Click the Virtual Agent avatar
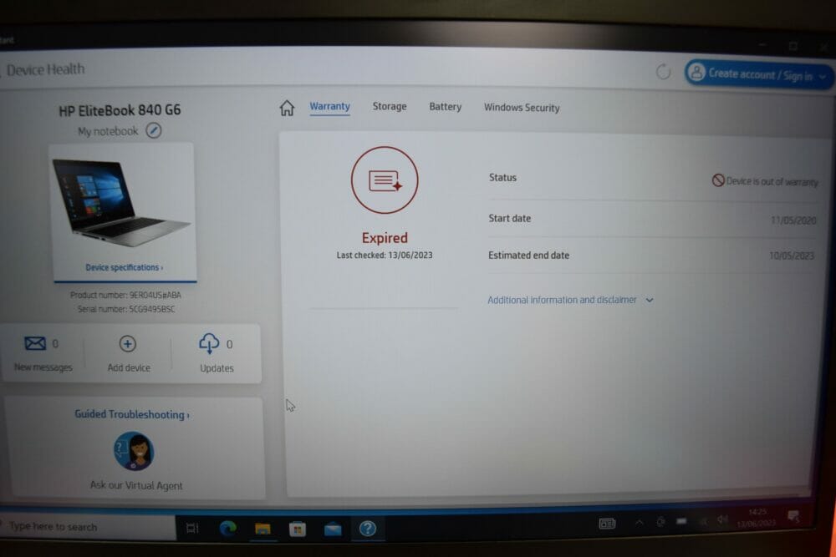 [x=134, y=451]
